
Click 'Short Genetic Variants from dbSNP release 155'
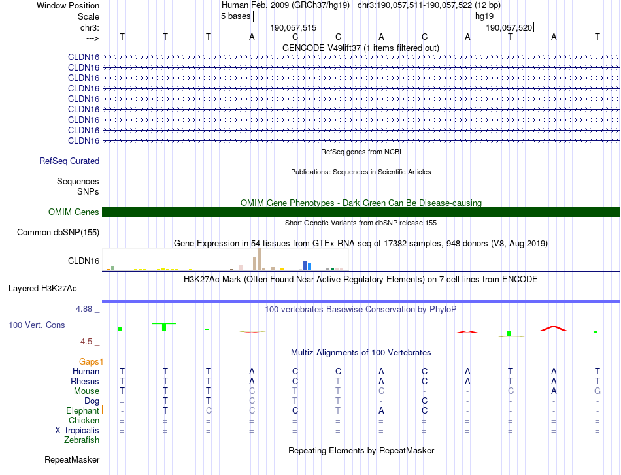pyautogui.click(x=361, y=223)
